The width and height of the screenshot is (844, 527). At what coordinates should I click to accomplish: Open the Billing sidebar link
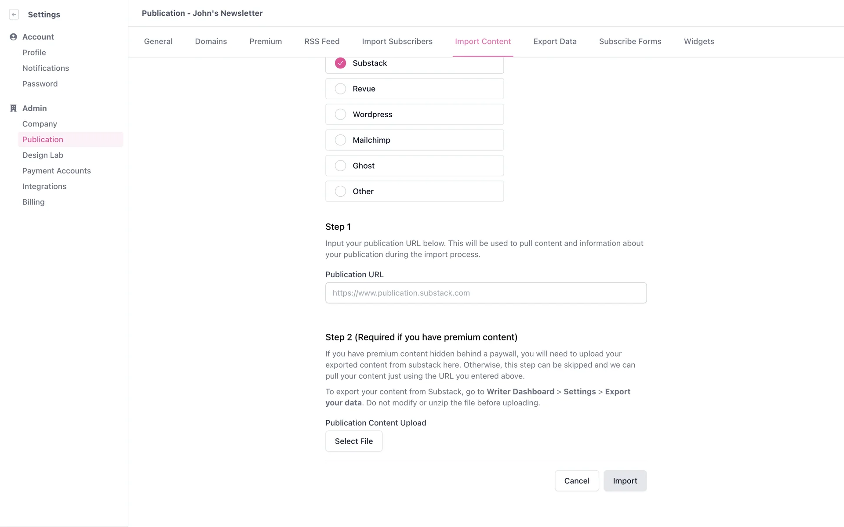pos(33,202)
